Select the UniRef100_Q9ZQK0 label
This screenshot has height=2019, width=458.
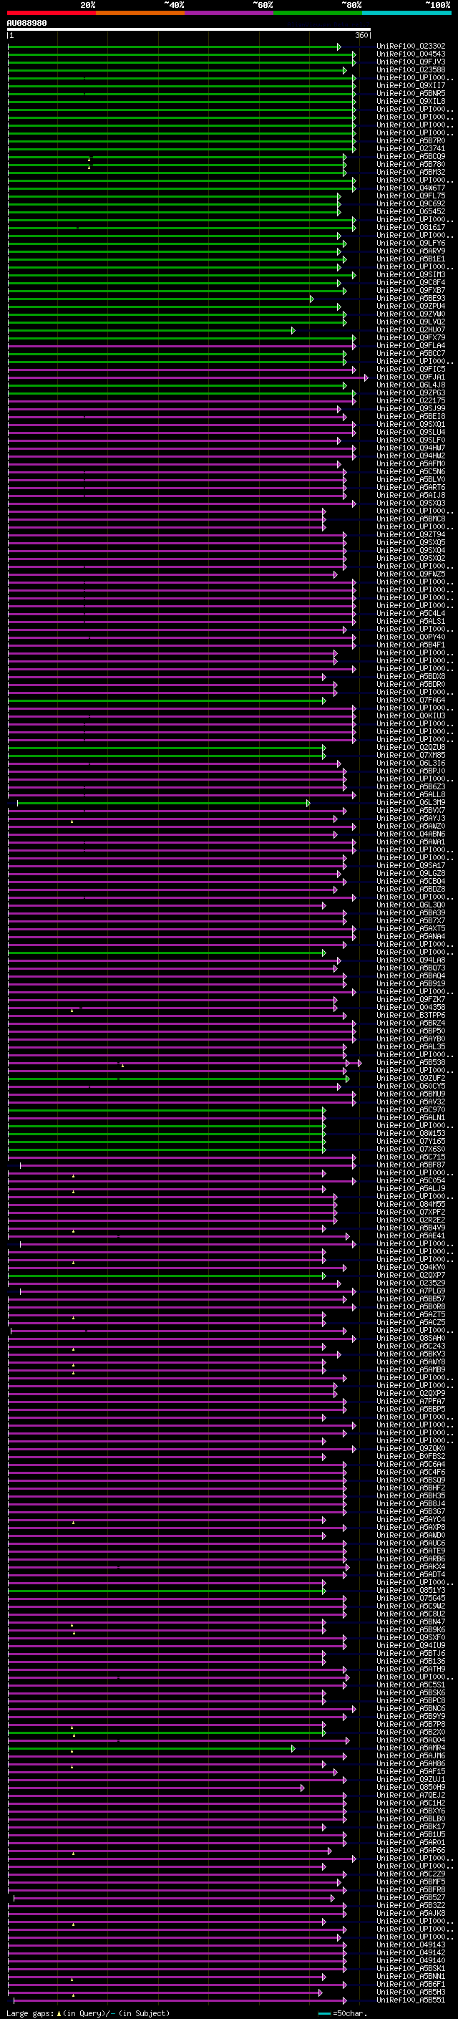point(411,1449)
